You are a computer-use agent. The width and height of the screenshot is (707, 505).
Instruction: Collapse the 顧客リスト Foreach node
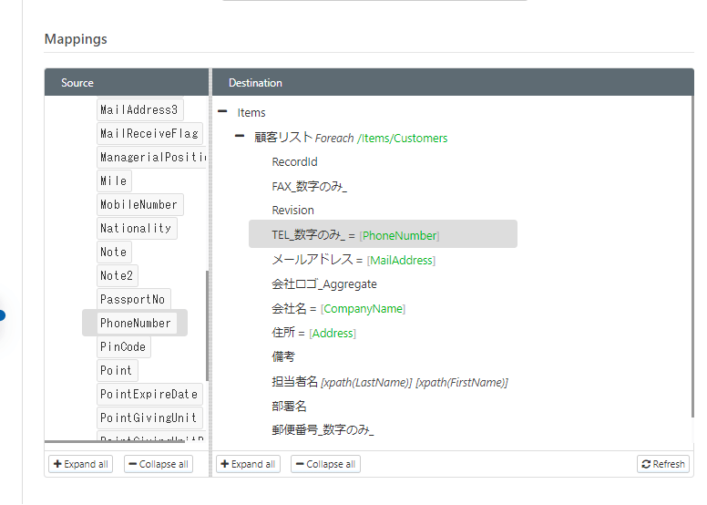tap(240, 137)
